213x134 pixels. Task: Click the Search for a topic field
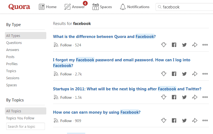pos(26,126)
